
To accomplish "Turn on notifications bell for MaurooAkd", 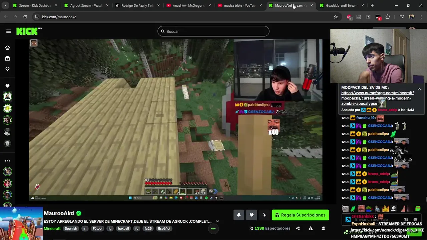I will (239, 215).
